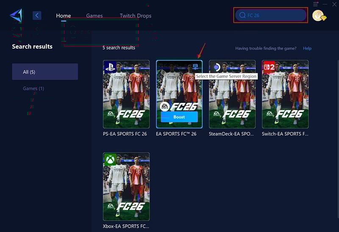
Task: Open the SteamDeck-EA SPORTS cover
Action: pos(232,94)
